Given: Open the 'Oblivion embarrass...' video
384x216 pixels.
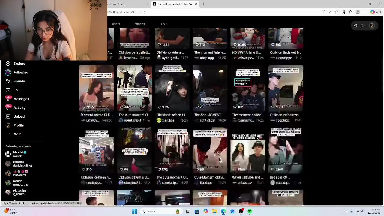Looking at the screenshot, I should [x=286, y=88].
